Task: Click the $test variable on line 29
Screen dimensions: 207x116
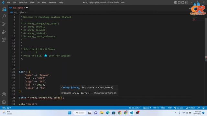Action: tap(23, 98)
